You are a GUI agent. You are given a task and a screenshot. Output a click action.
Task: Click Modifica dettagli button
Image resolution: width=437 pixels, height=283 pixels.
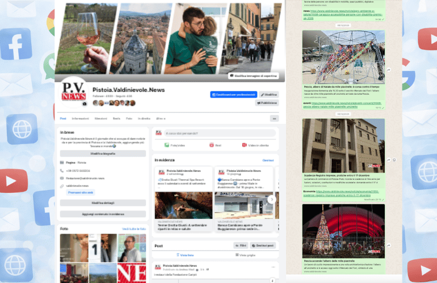103,203
